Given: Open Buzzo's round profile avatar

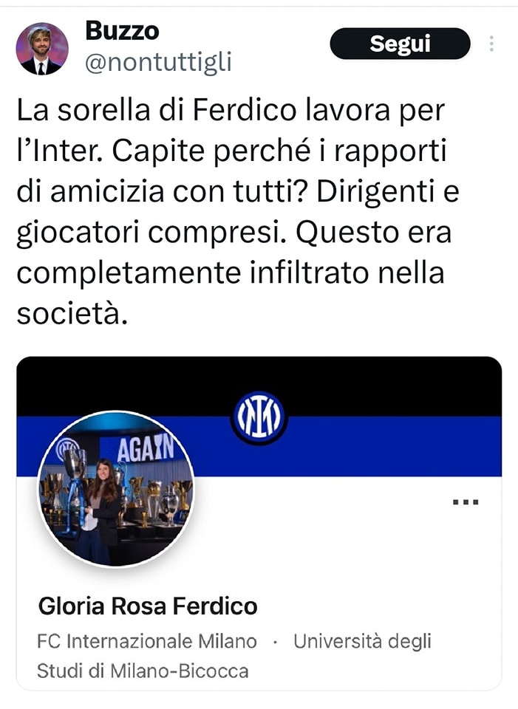Looking at the screenshot, I should [42, 49].
